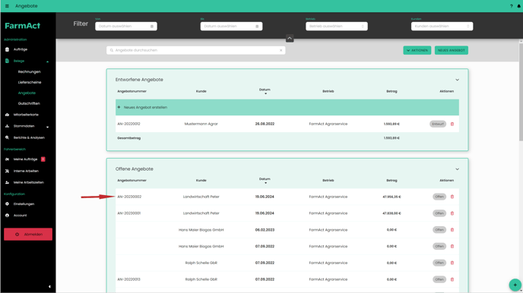Delete draft offer AN-20220012 via trash icon
Screen dimensions: 523x293
tap(452, 124)
